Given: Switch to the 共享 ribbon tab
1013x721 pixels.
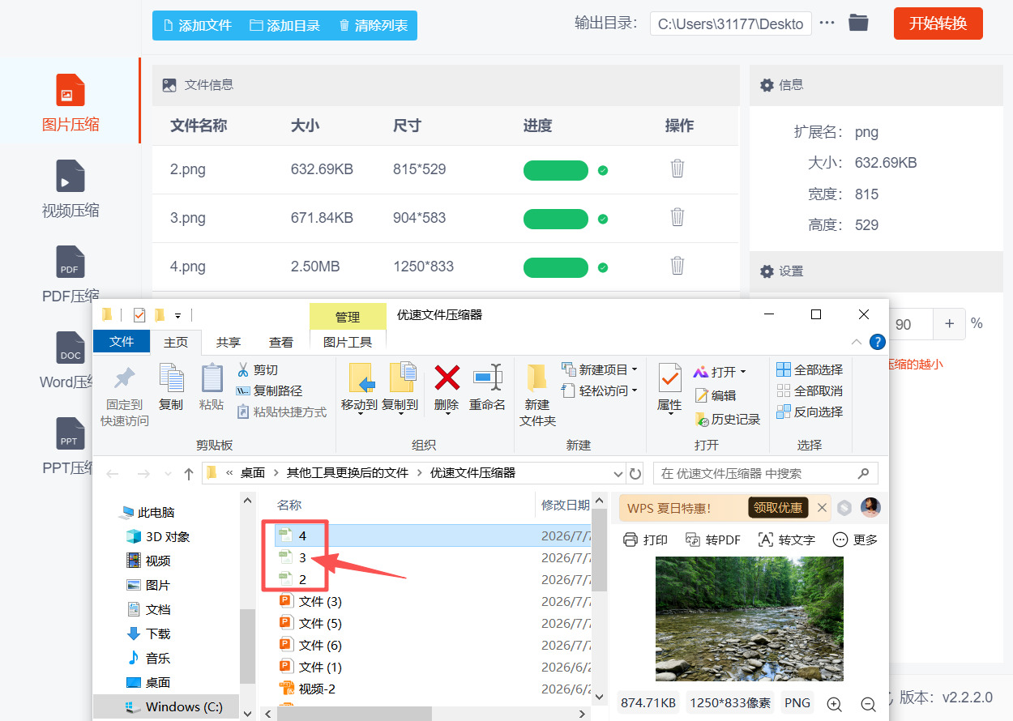Looking at the screenshot, I should [229, 343].
